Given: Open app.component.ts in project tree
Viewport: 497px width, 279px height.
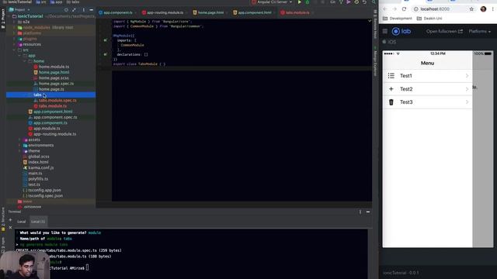Looking at the screenshot, I should tap(50, 122).
